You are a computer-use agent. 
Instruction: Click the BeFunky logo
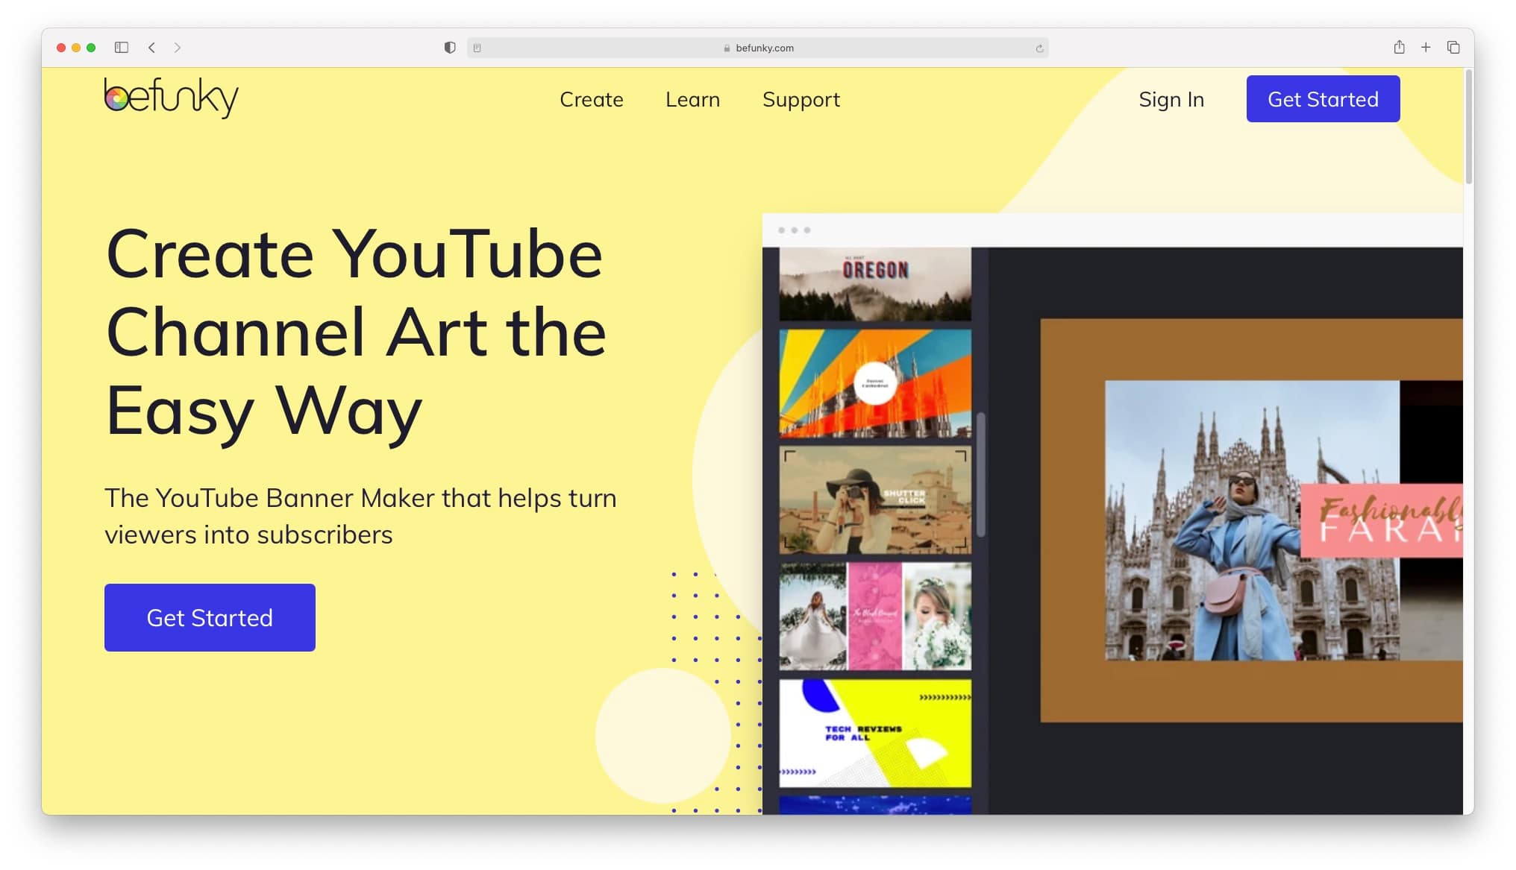(x=171, y=98)
